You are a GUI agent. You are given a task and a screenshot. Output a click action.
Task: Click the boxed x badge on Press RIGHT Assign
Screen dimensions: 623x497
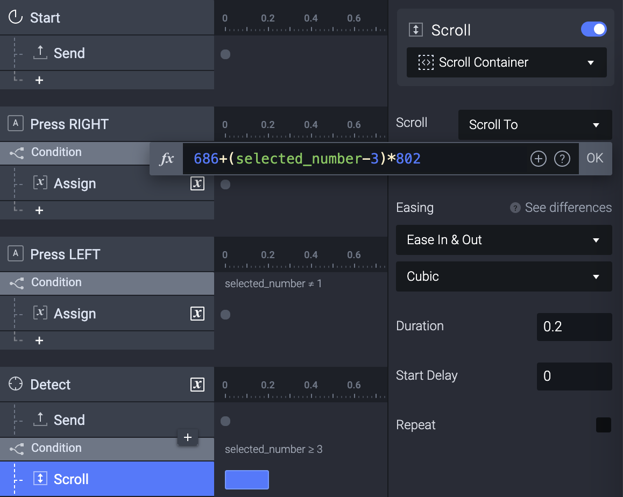coord(197,183)
